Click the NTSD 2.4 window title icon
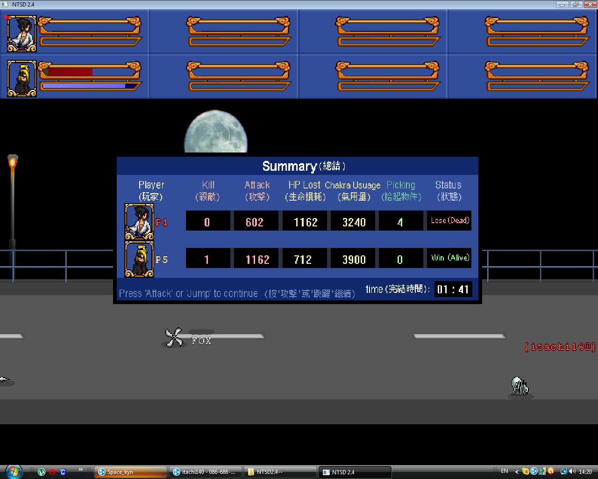 tap(5, 4)
